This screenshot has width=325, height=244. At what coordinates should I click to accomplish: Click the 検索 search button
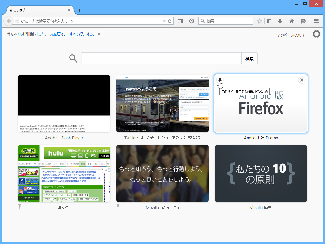pyautogui.click(x=249, y=58)
